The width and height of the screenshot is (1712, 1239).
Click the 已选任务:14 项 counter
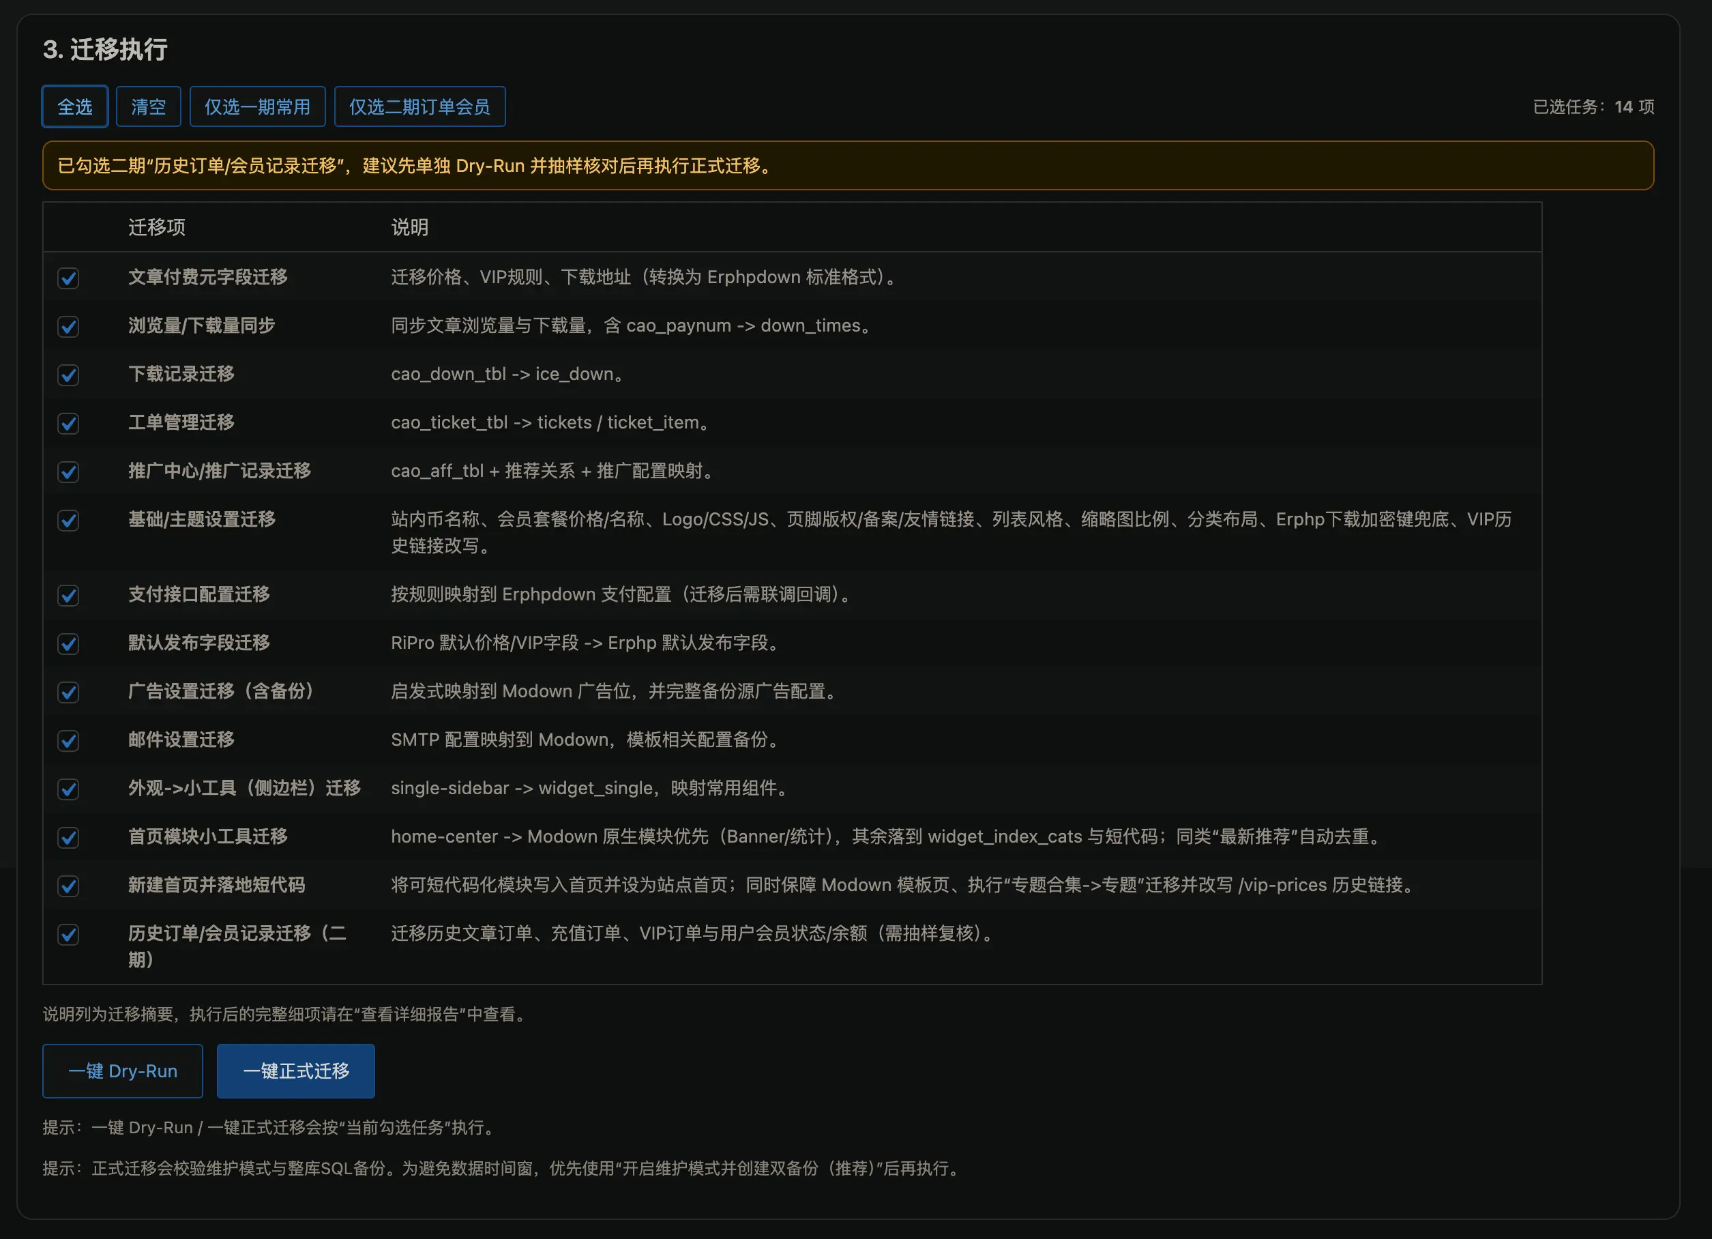pyautogui.click(x=1593, y=106)
